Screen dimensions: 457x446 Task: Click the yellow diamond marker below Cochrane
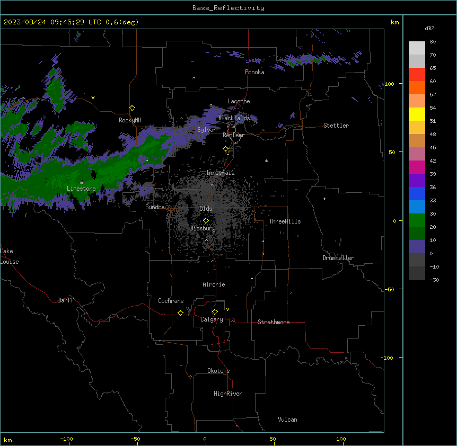point(180,313)
